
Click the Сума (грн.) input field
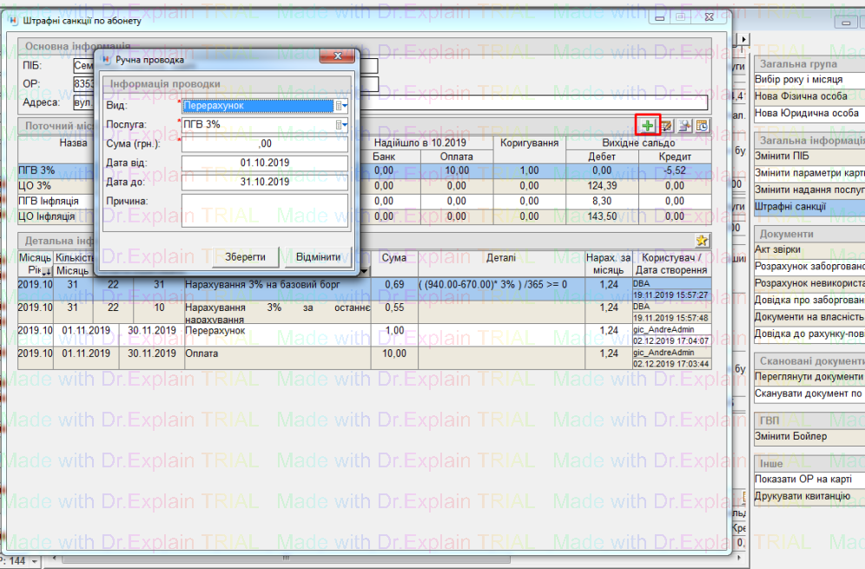(x=264, y=144)
